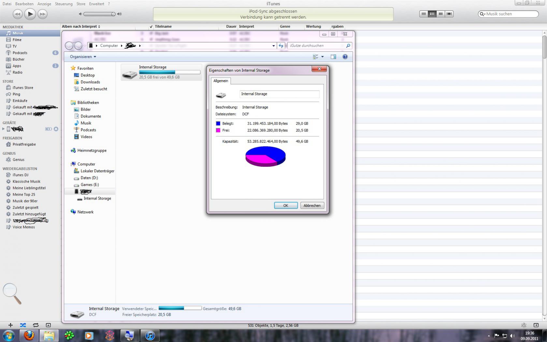Open the Genius atom button in the status bar
Viewport: 547px width, 342px height.
(x=524, y=325)
